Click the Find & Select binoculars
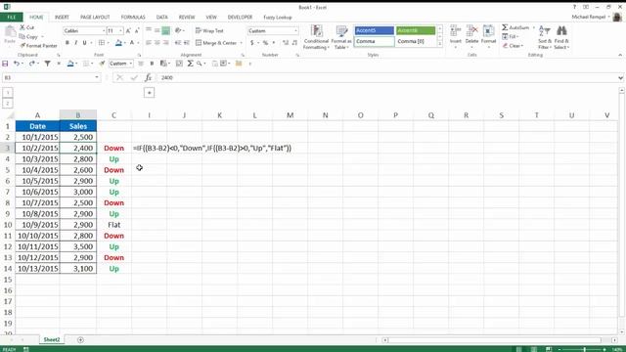The image size is (626, 352). [x=561, y=31]
